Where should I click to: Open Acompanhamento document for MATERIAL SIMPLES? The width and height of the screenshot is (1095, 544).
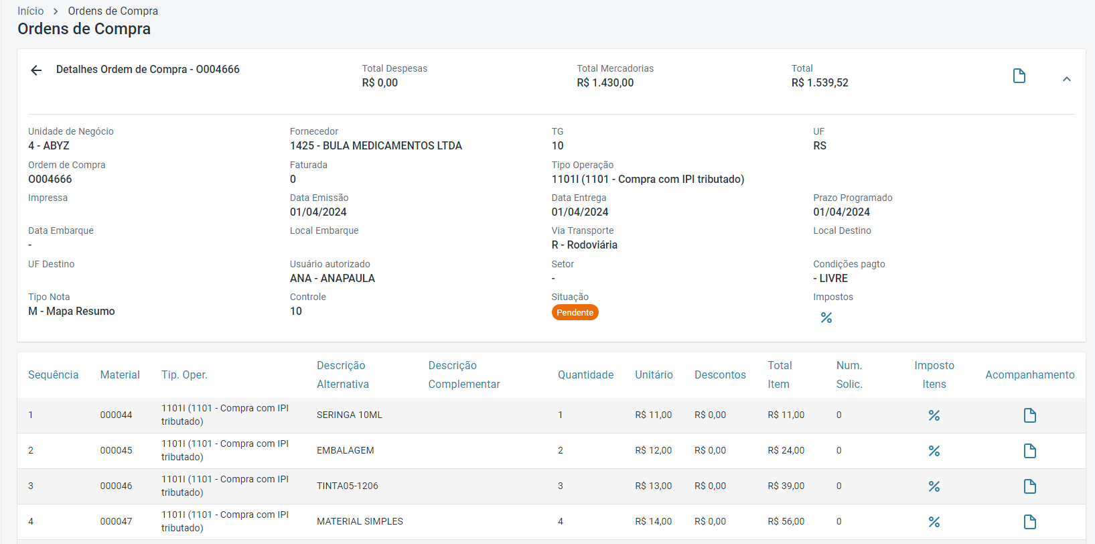point(1029,522)
